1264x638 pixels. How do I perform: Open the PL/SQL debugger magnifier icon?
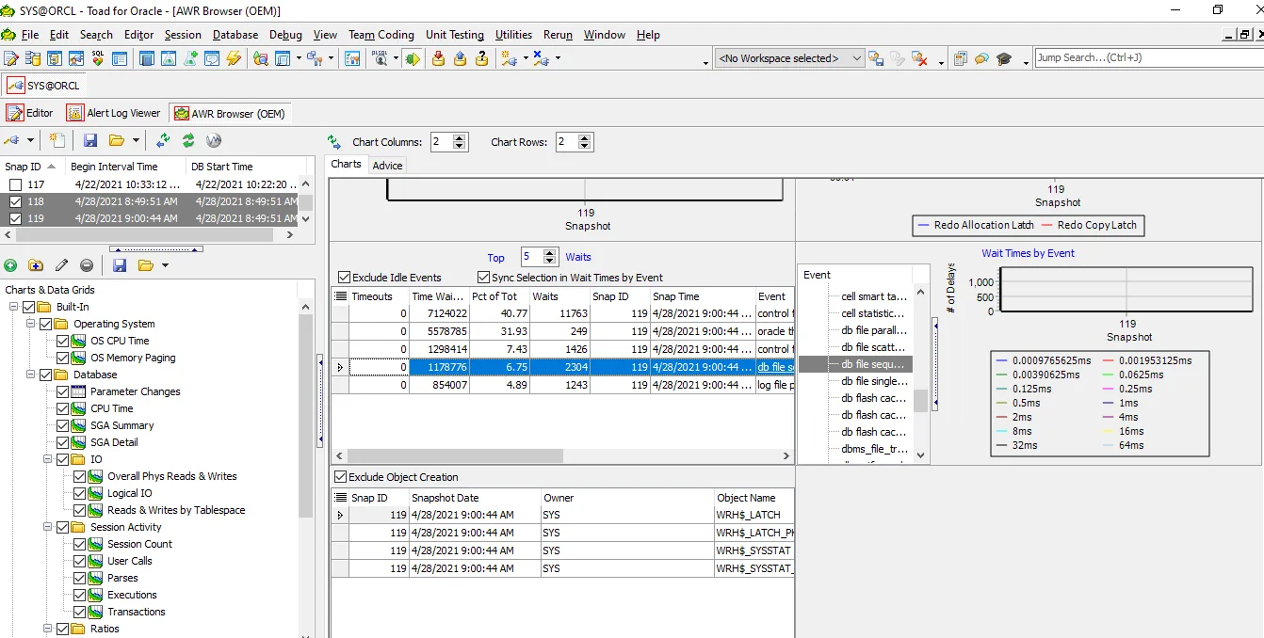click(x=381, y=58)
